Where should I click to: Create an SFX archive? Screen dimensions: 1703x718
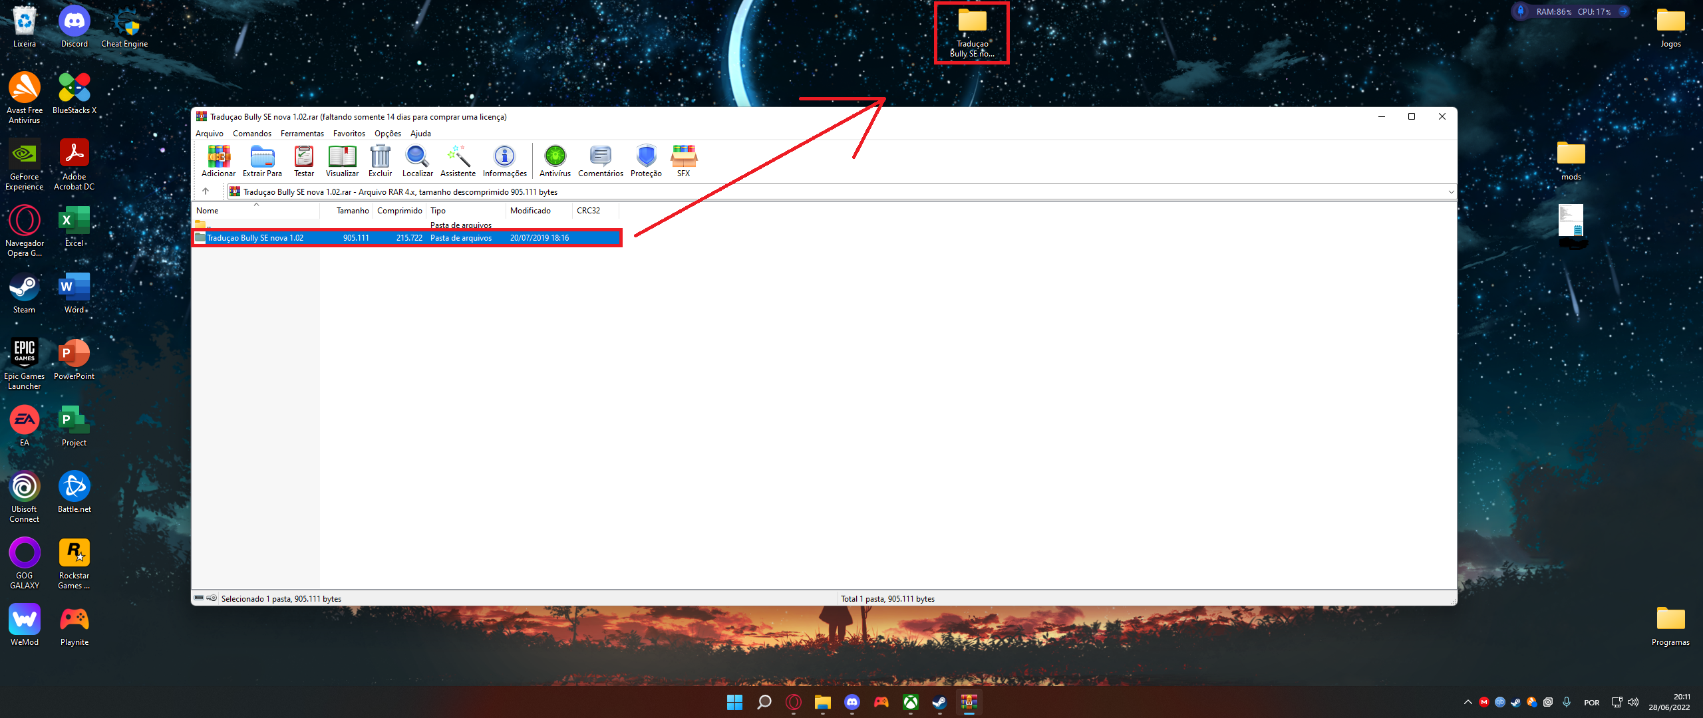[x=683, y=160]
